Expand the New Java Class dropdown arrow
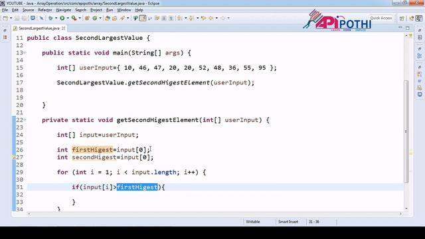Viewport: 425px width, 239px height. pos(100,18)
